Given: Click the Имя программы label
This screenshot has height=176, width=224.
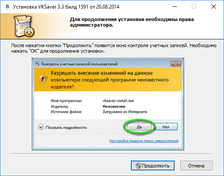Looking at the screenshot, I should click(67, 101).
